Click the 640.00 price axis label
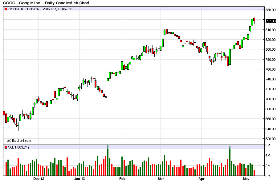 click(271, 129)
